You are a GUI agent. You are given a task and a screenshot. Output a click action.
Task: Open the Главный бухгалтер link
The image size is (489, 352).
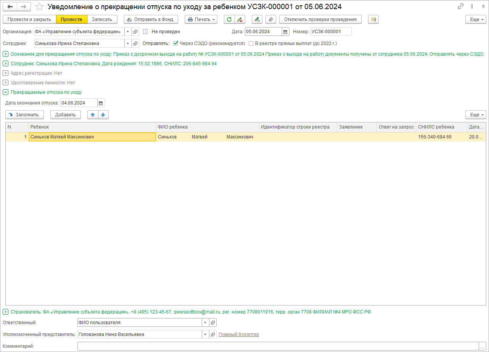pos(239,334)
